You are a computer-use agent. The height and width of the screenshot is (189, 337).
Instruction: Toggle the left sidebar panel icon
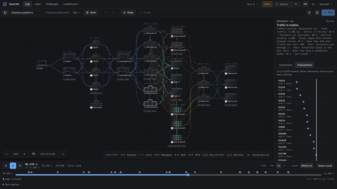(x=5, y=13)
